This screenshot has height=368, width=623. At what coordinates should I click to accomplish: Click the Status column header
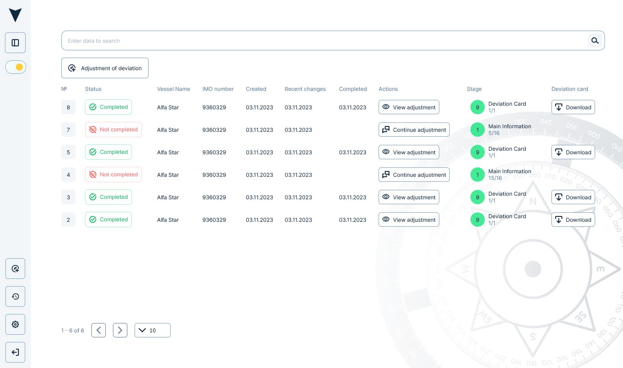coord(93,89)
